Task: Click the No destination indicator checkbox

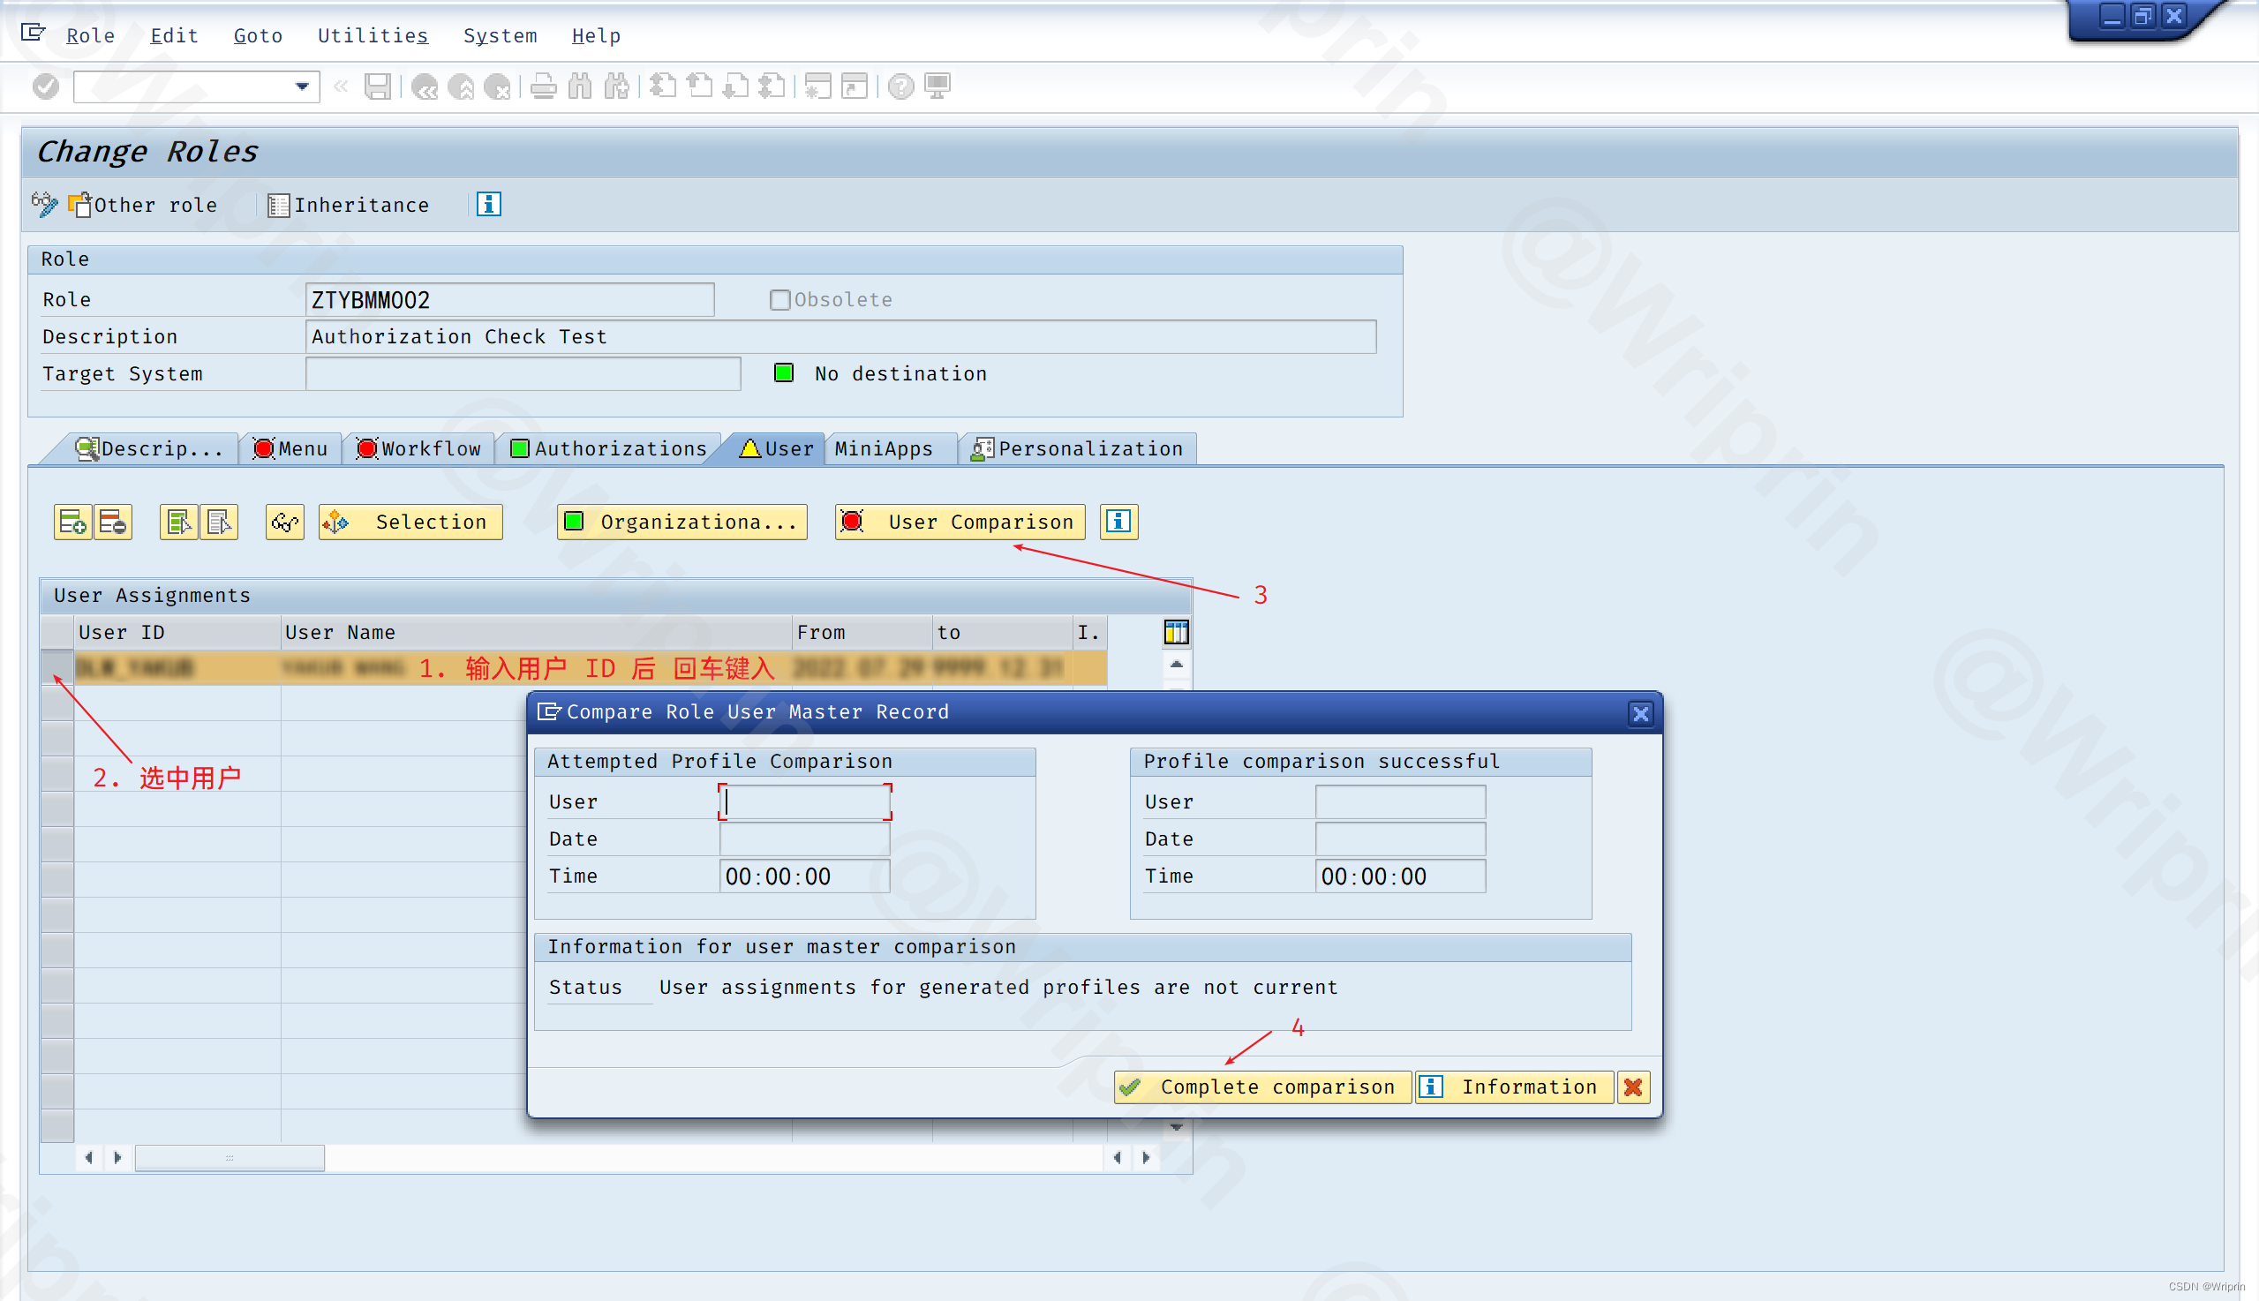Action: [784, 372]
